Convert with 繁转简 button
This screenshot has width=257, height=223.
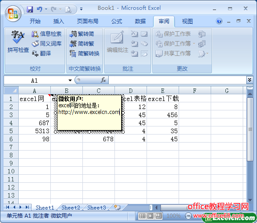click(82, 34)
